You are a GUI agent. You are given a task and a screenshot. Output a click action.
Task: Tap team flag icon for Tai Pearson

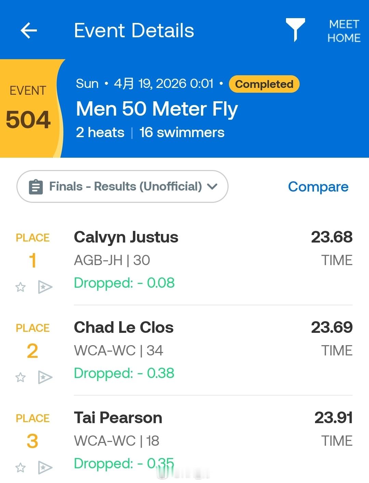pos(45,468)
